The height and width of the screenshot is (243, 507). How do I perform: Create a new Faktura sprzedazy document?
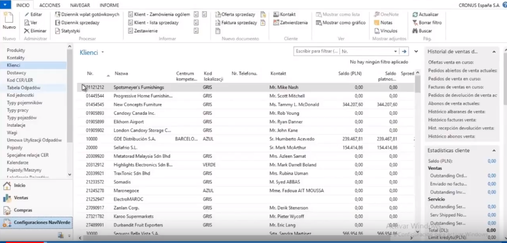pos(236,23)
